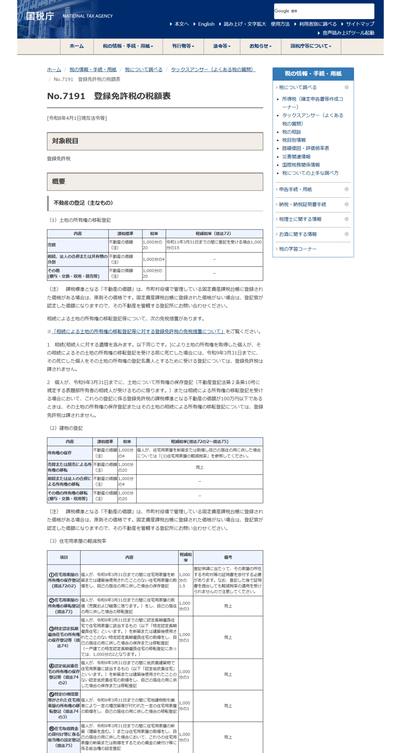Click タックスアンサー breadcrumb link
The image size is (401, 753).
213,70
